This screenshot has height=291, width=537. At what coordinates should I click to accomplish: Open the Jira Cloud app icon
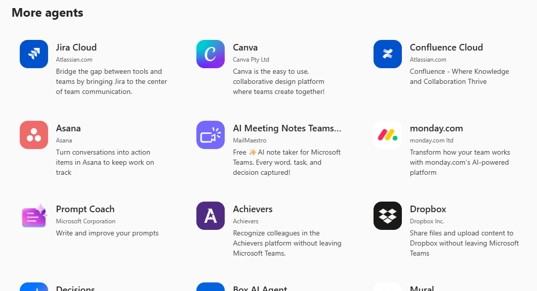coord(34,54)
